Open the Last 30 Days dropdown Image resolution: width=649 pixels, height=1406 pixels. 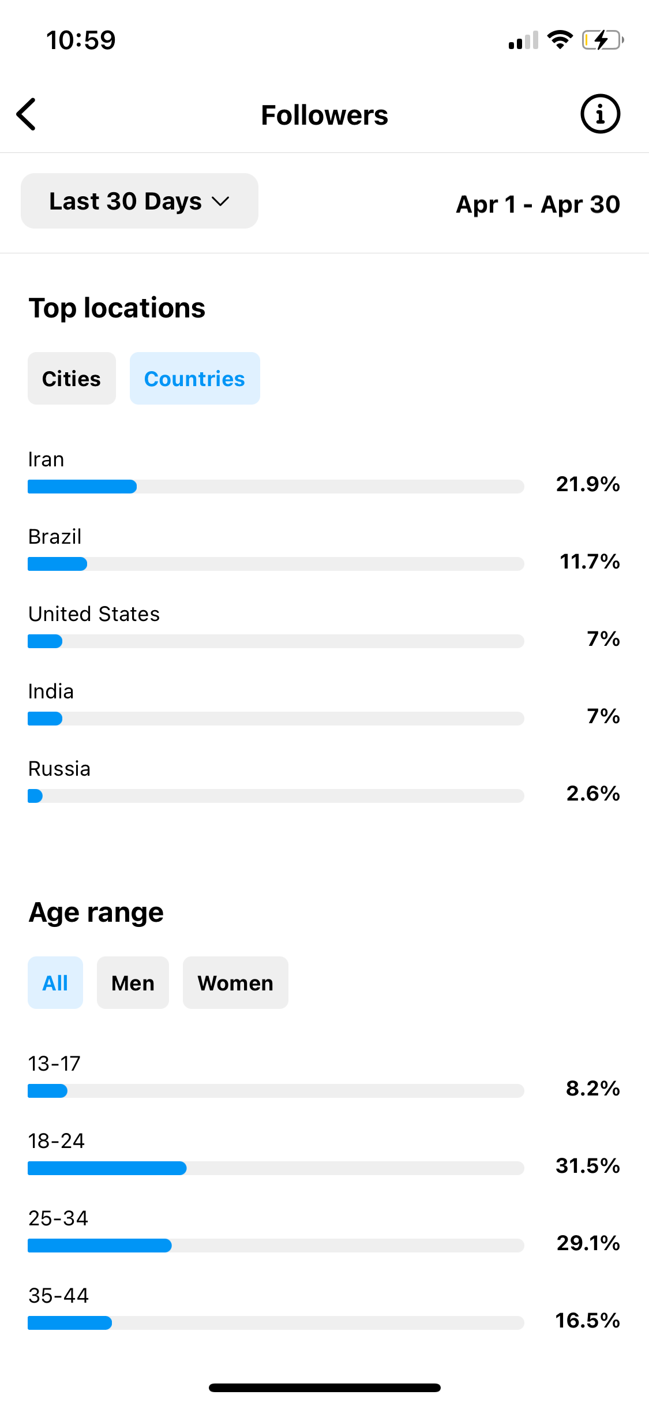coord(140,201)
